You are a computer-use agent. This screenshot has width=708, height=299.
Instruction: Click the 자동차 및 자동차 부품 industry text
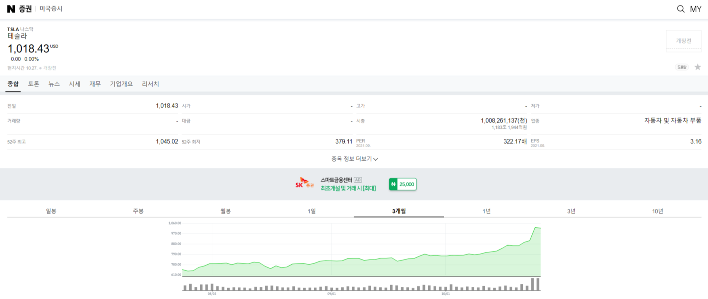coord(673,120)
